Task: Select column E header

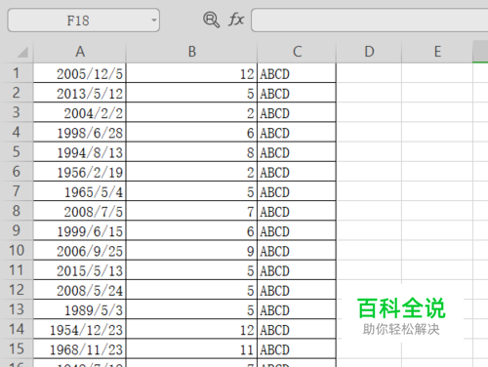Action: 437,52
